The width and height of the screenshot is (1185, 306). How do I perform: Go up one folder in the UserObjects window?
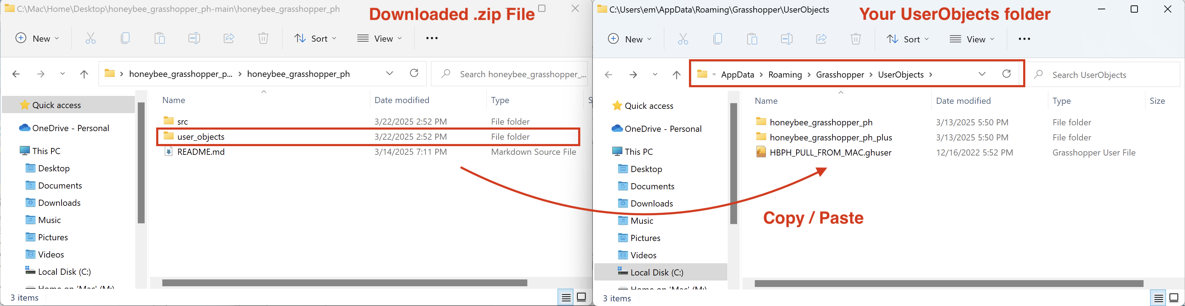pyautogui.click(x=676, y=74)
